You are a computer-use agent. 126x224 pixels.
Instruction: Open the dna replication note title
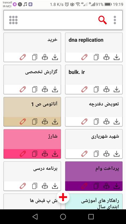86,40
